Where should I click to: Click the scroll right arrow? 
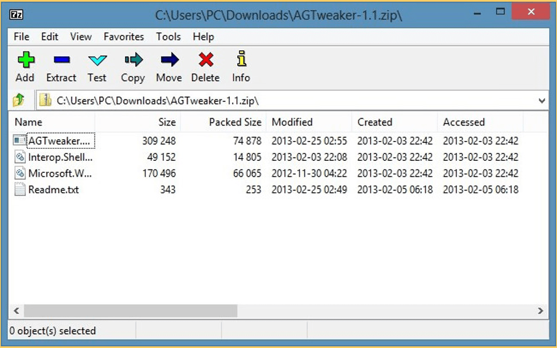(540, 311)
